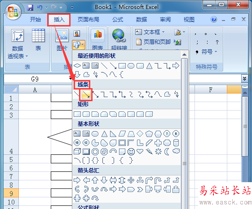Select the cylinder (can) basic shape
The width and height of the screenshot is (252, 209).
pyautogui.click(x=176, y=143)
